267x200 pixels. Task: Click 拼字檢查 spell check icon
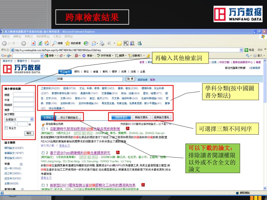[99, 55]
